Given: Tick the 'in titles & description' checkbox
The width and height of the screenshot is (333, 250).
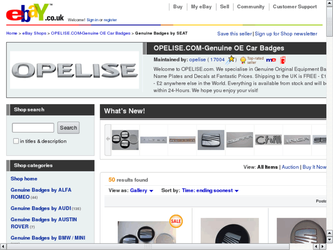Looking at the screenshot, I should [16, 141].
